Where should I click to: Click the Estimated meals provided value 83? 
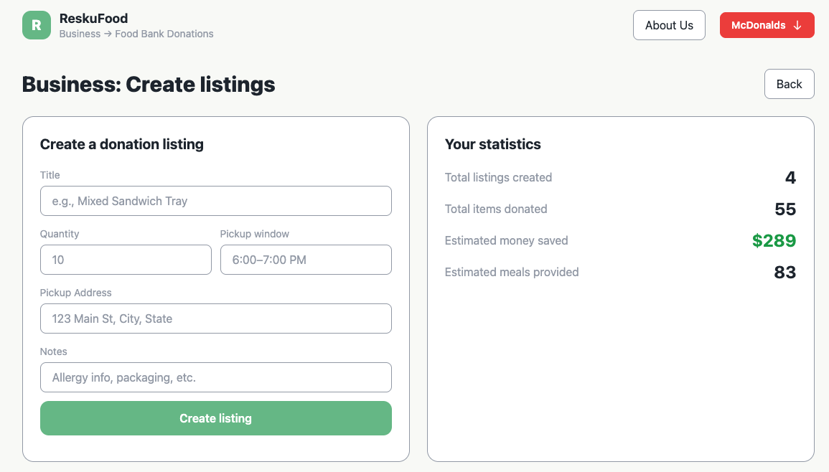785,273
